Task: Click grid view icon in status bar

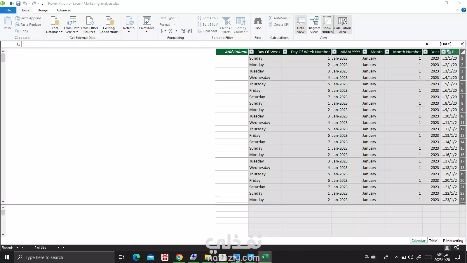Action: (x=447, y=248)
